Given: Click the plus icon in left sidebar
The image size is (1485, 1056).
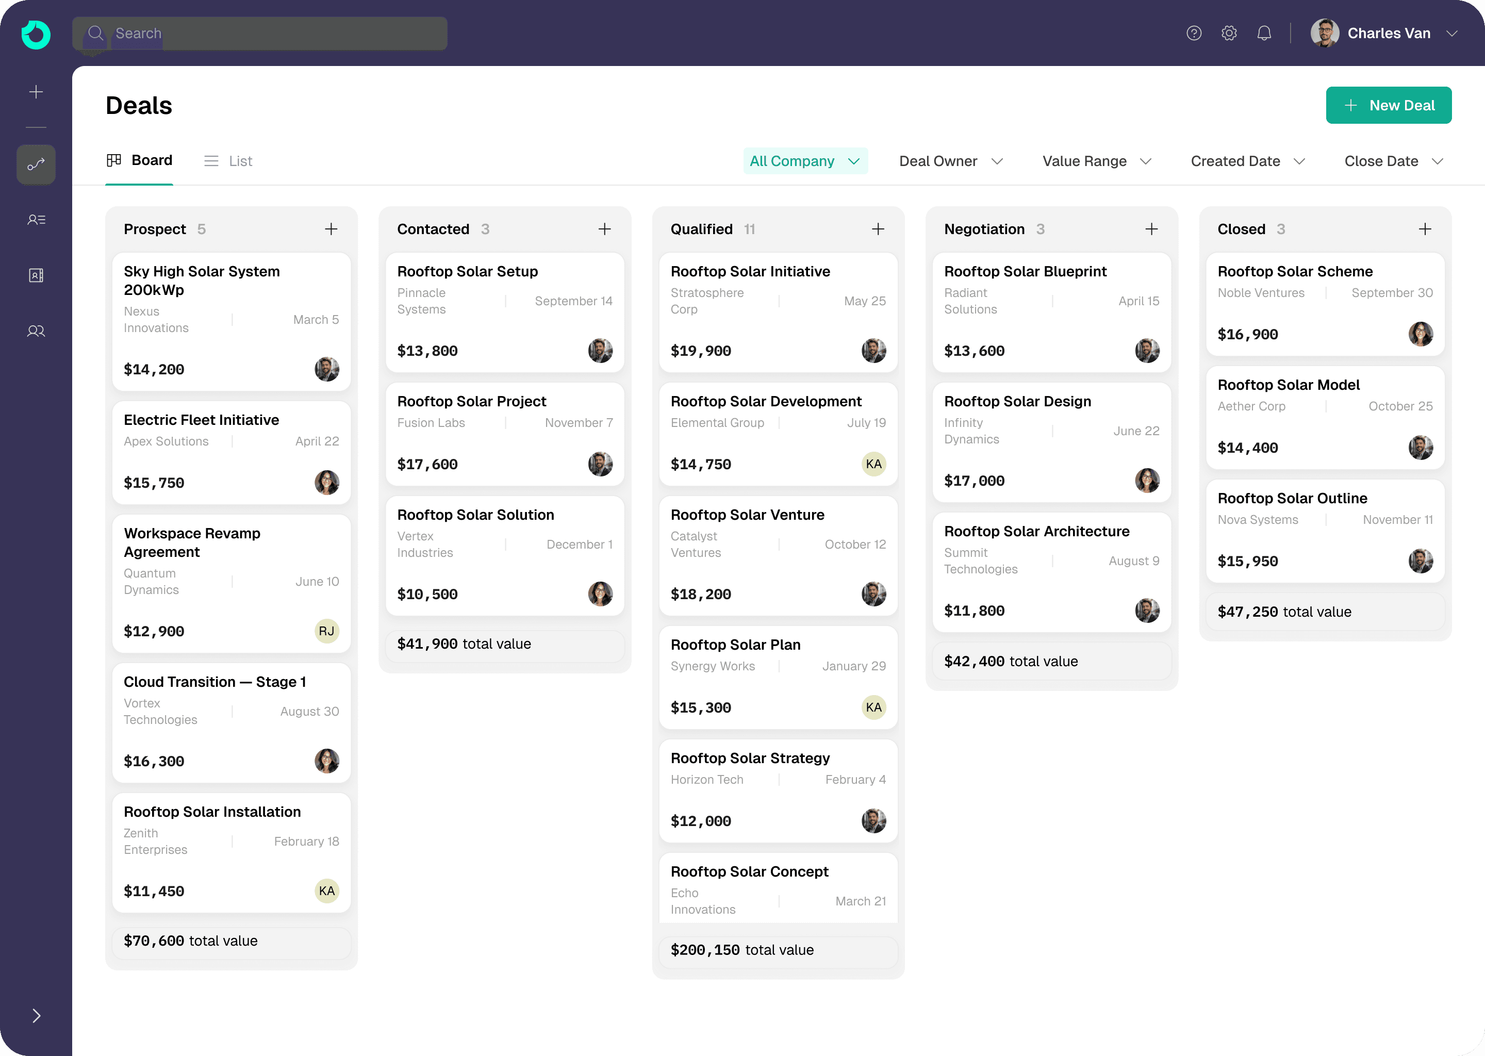Looking at the screenshot, I should coord(37,92).
